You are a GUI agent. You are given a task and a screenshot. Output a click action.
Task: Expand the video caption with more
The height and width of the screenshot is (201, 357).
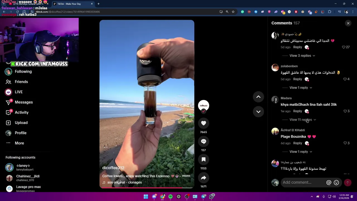coord(186,176)
